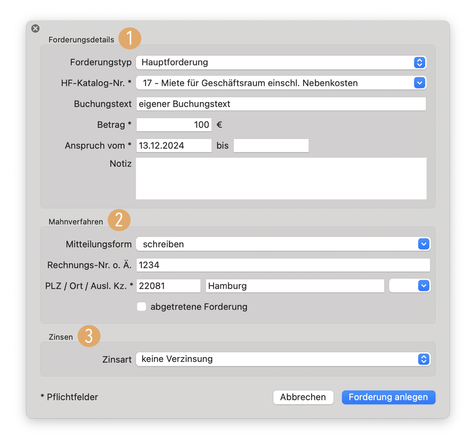Open the Zinsart dropdown
The height and width of the screenshot is (446, 473).
tap(283, 359)
